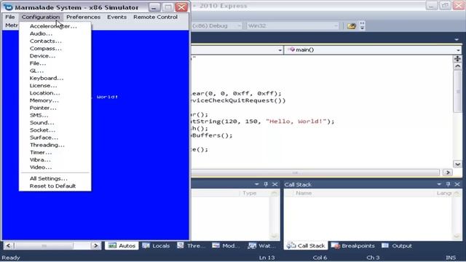This screenshot has width=466, height=262.
Task: Click the Type column header in Autos
Action: pos(249,194)
